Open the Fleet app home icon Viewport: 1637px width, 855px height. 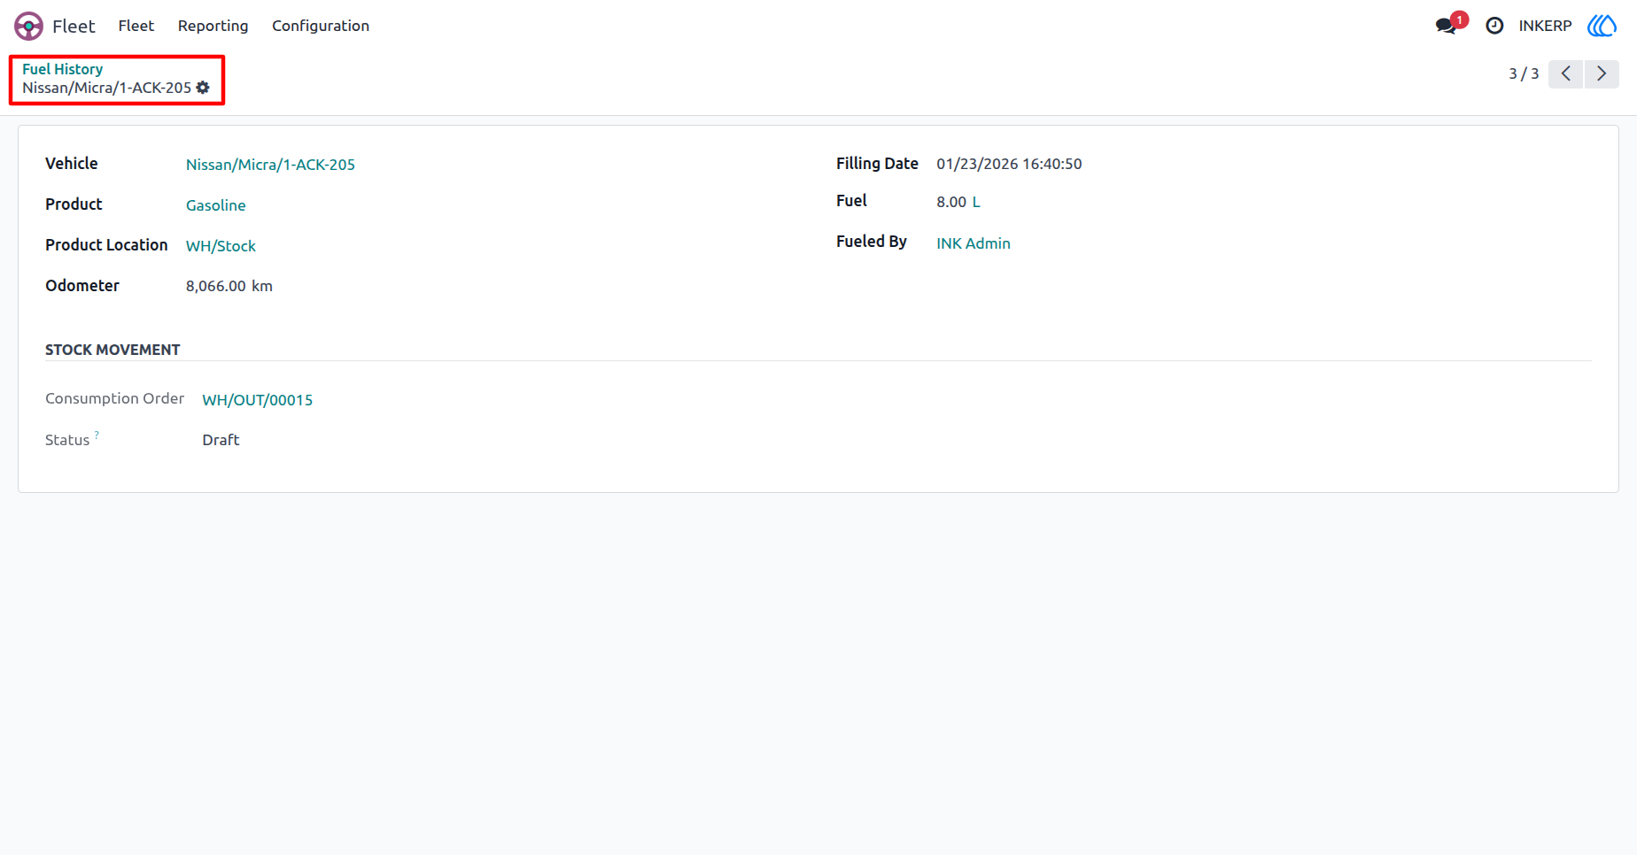28,26
